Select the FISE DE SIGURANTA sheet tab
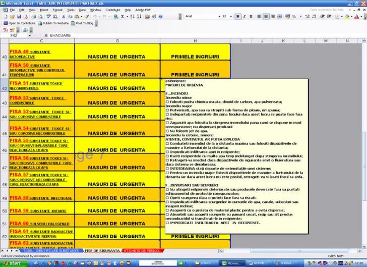The image size is (367, 267). [102, 251]
